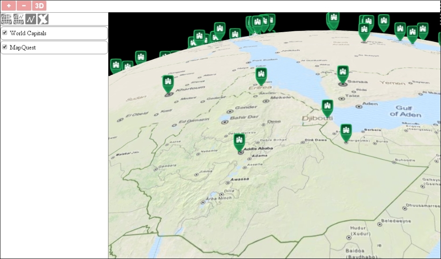Click the Berbera city label

tap(373, 130)
